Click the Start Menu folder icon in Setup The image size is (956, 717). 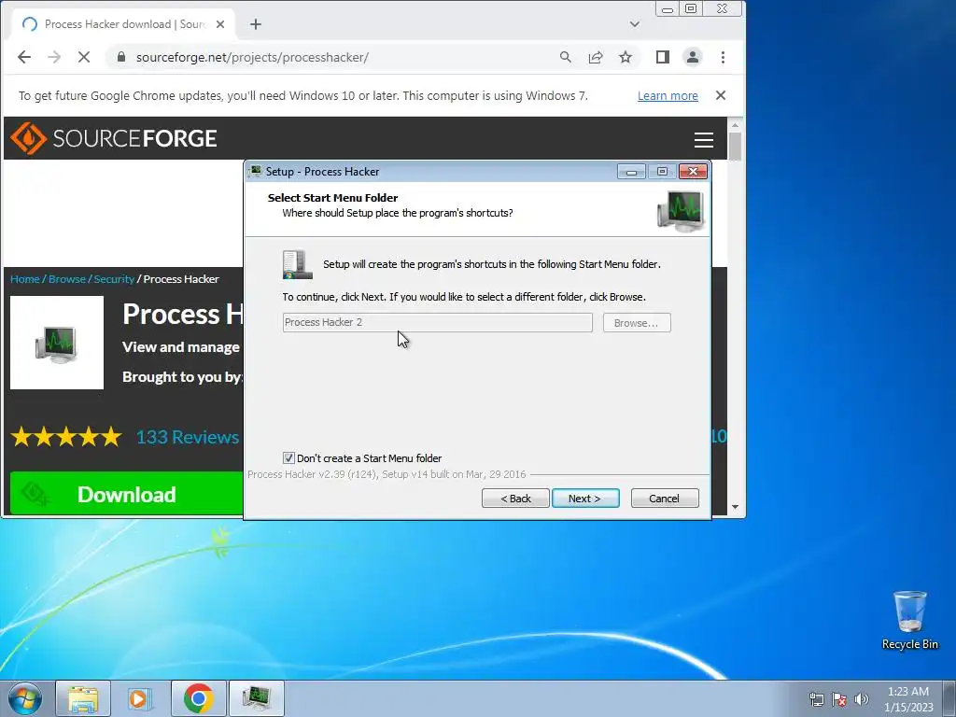[298, 264]
